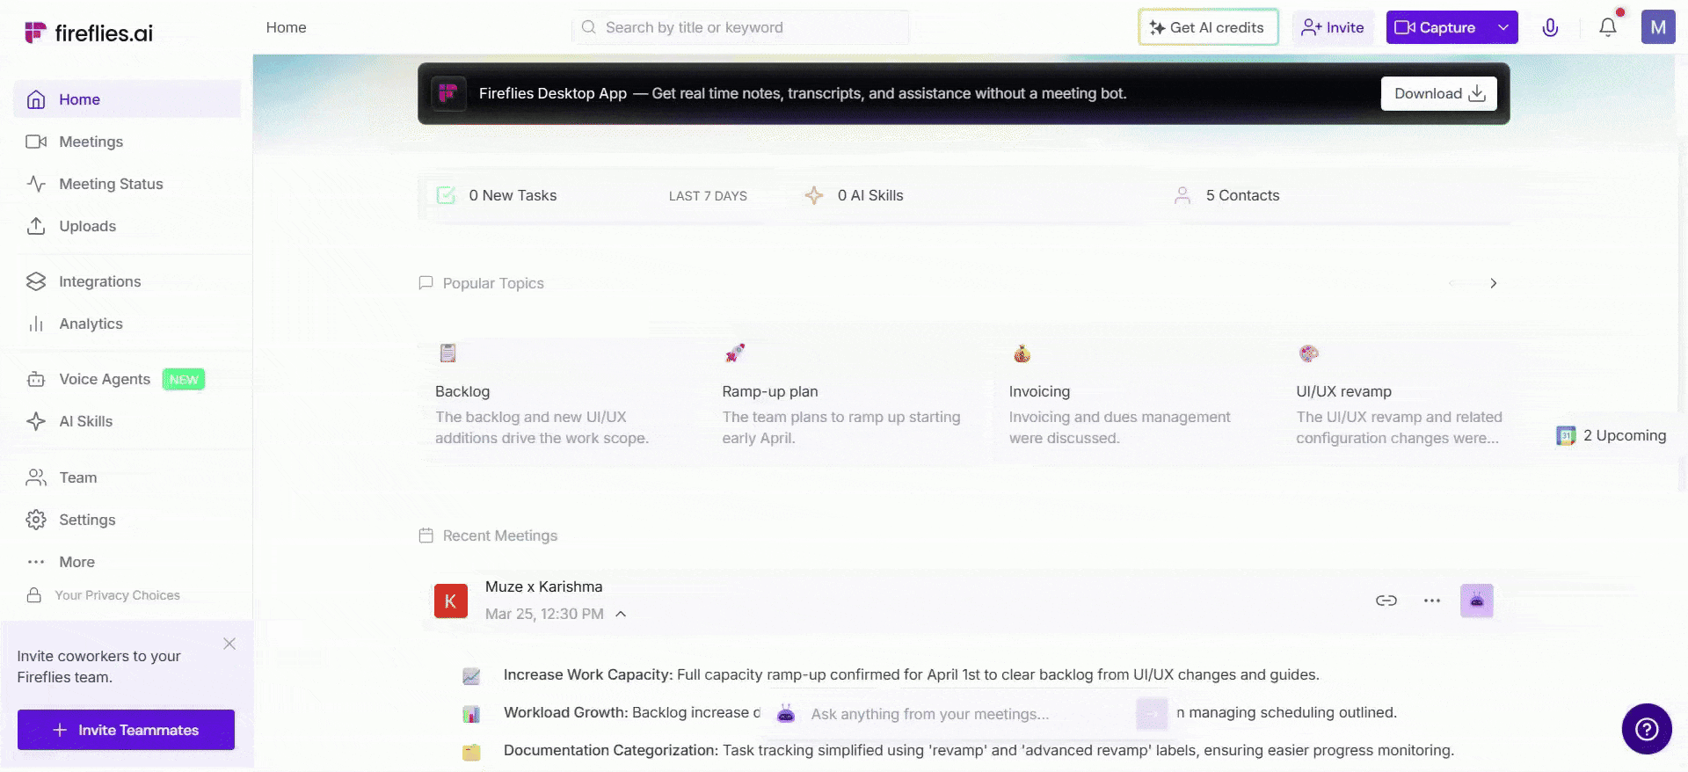Click the Capture button

tap(1437, 27)
